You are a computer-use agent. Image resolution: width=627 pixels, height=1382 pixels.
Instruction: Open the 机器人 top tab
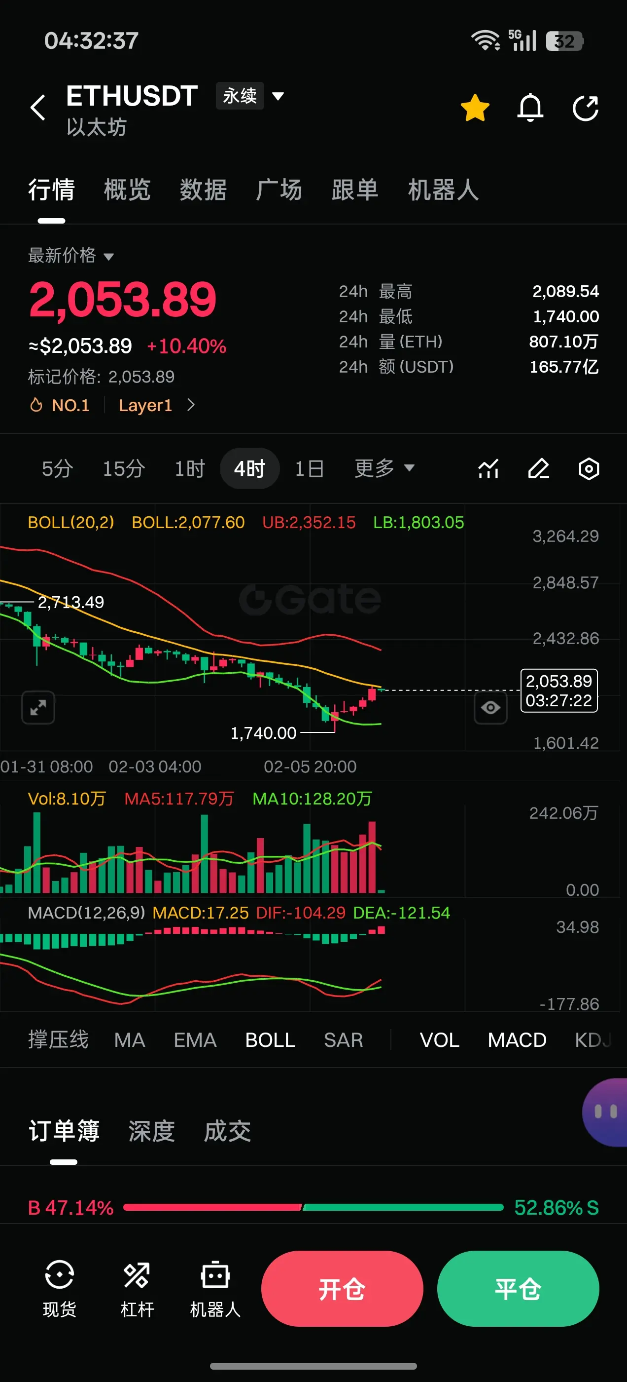(443, 190)
